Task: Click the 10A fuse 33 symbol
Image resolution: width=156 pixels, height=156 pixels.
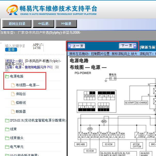Action: (x=137, y=135)
